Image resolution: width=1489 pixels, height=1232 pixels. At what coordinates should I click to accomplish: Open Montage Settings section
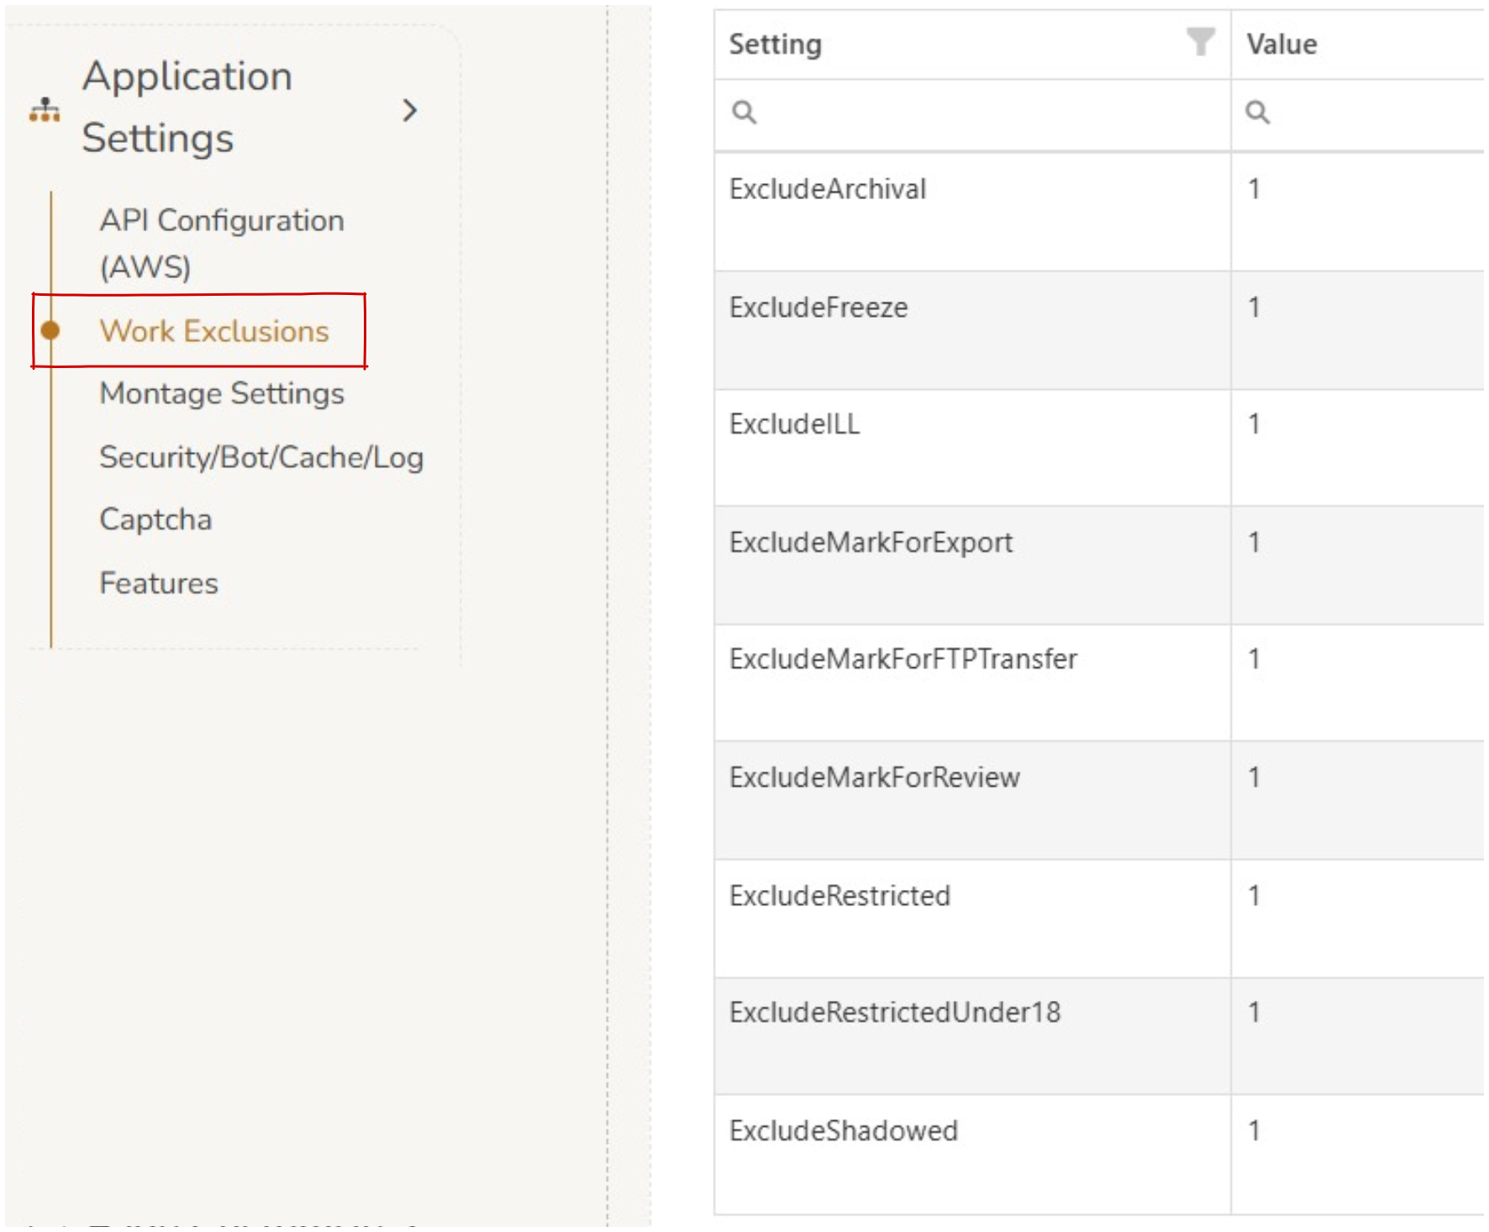point(221,393)
